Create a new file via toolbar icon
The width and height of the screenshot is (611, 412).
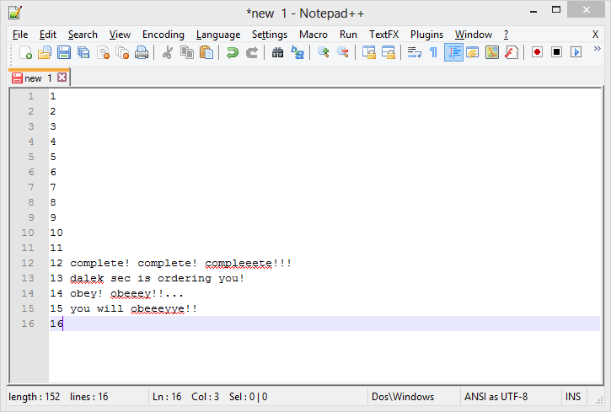(x=25, y=52)
